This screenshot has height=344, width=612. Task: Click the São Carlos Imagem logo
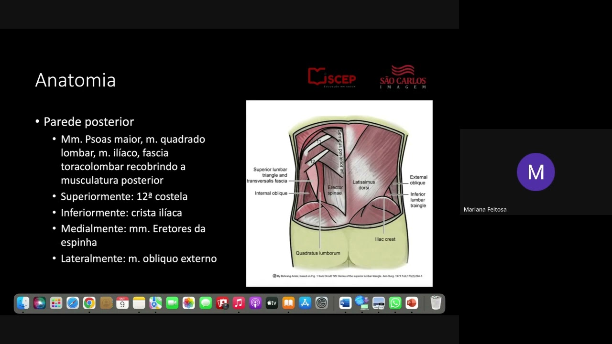[403, 77]
